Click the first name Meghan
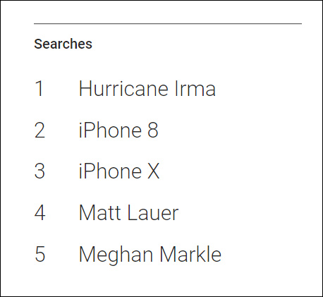Image resolution: width=323 pixels, height=297 pixels. pyautogui.click(x=116, y=255)
